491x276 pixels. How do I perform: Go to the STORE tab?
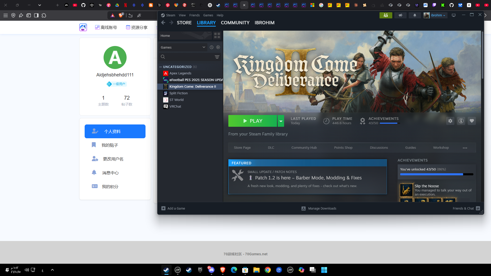coord(184,23)
